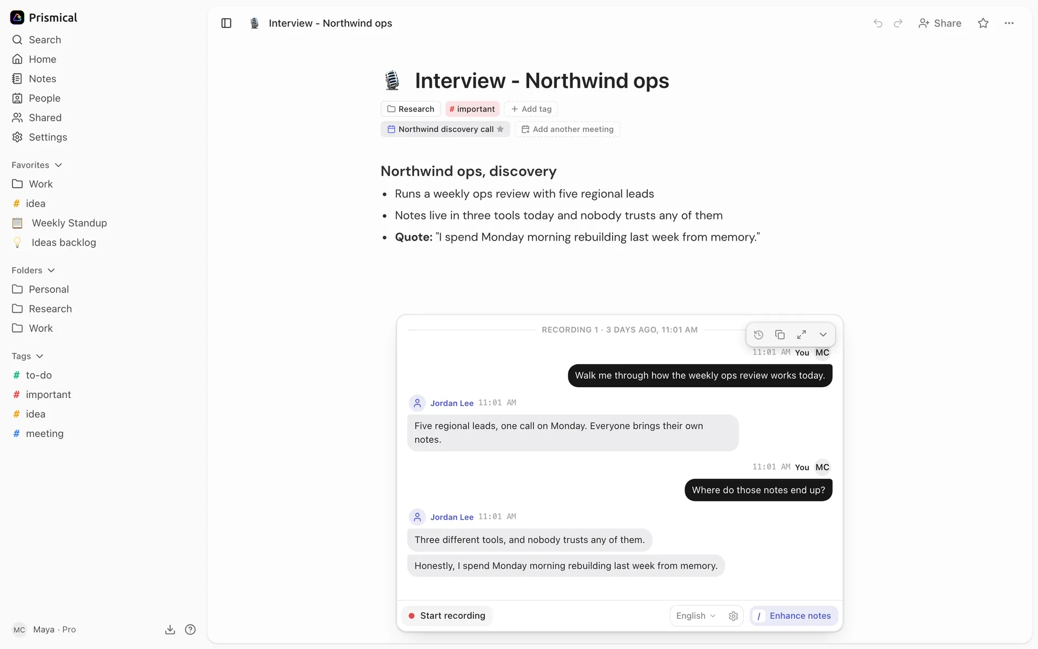Screen dimensions: 1038x649
Task: Click the Quote bullet in notes
Action: coord(577,237)
